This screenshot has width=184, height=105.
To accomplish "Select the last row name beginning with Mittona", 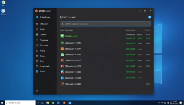I will [73, 84].
